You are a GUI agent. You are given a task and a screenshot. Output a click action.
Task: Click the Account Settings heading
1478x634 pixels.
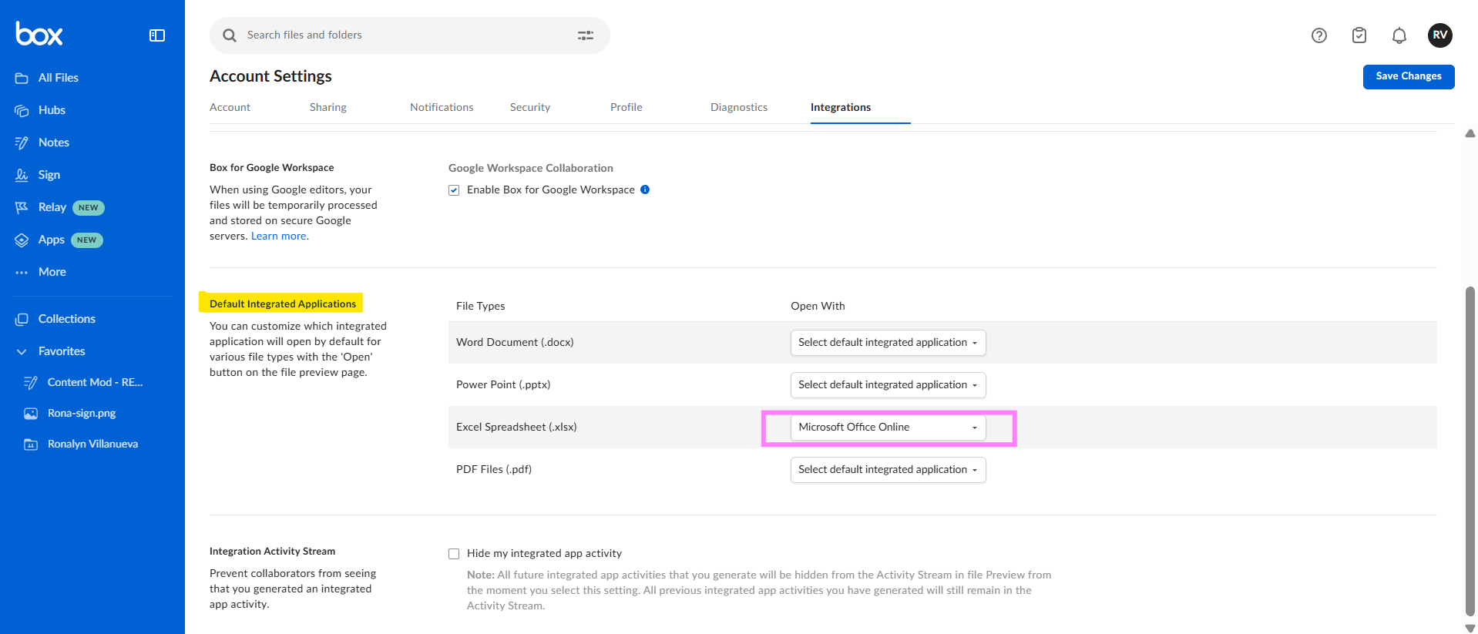coord(270,76)
